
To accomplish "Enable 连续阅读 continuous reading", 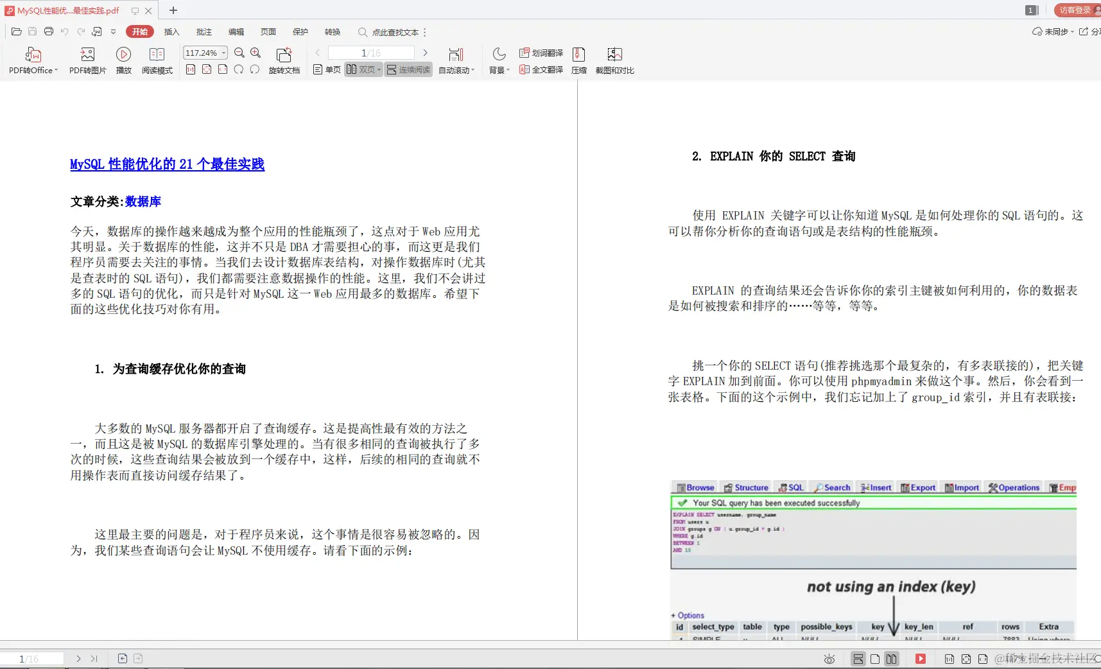I will pyautogui.click(x=408, y=69).
